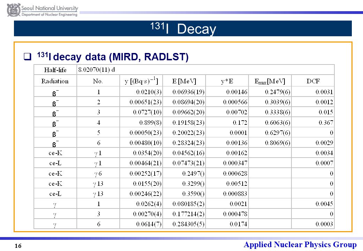Select Emax value '0.3039(6)'
The height and width of the screenshot is (251, 363).
click(x=277, y=102)
